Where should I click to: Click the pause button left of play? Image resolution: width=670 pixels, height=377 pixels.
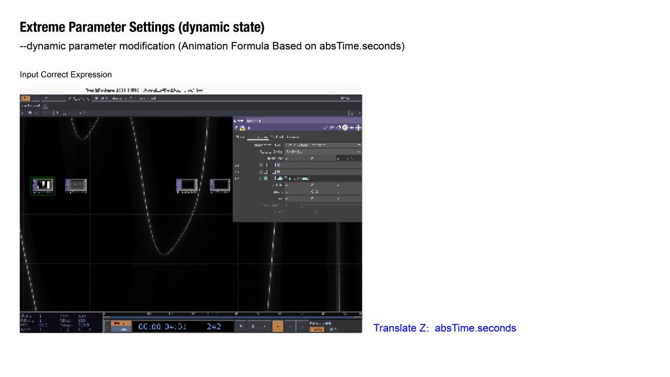[x=253, y=327]
